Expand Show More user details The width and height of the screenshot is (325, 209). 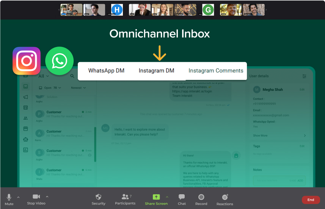tap(279, 136)
